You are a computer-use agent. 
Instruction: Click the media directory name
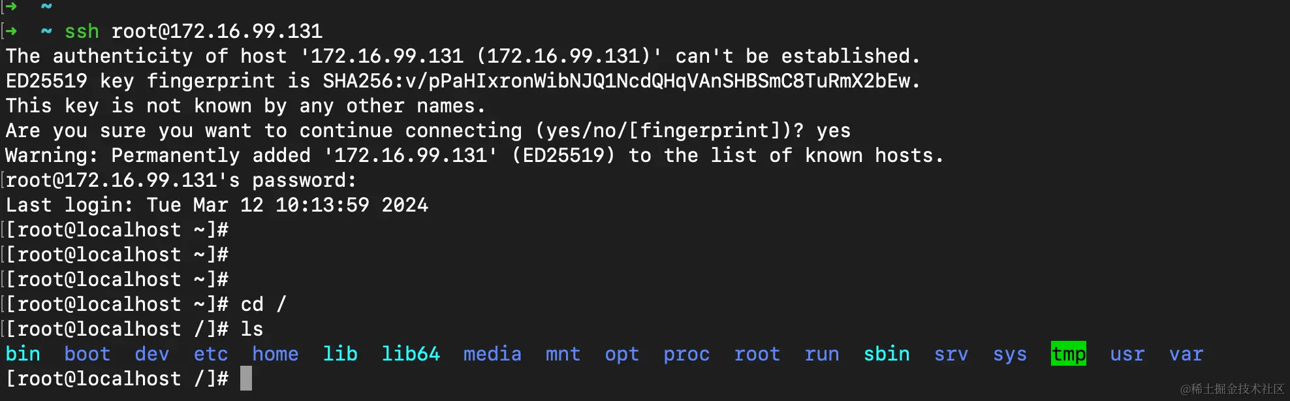[492, 354]
